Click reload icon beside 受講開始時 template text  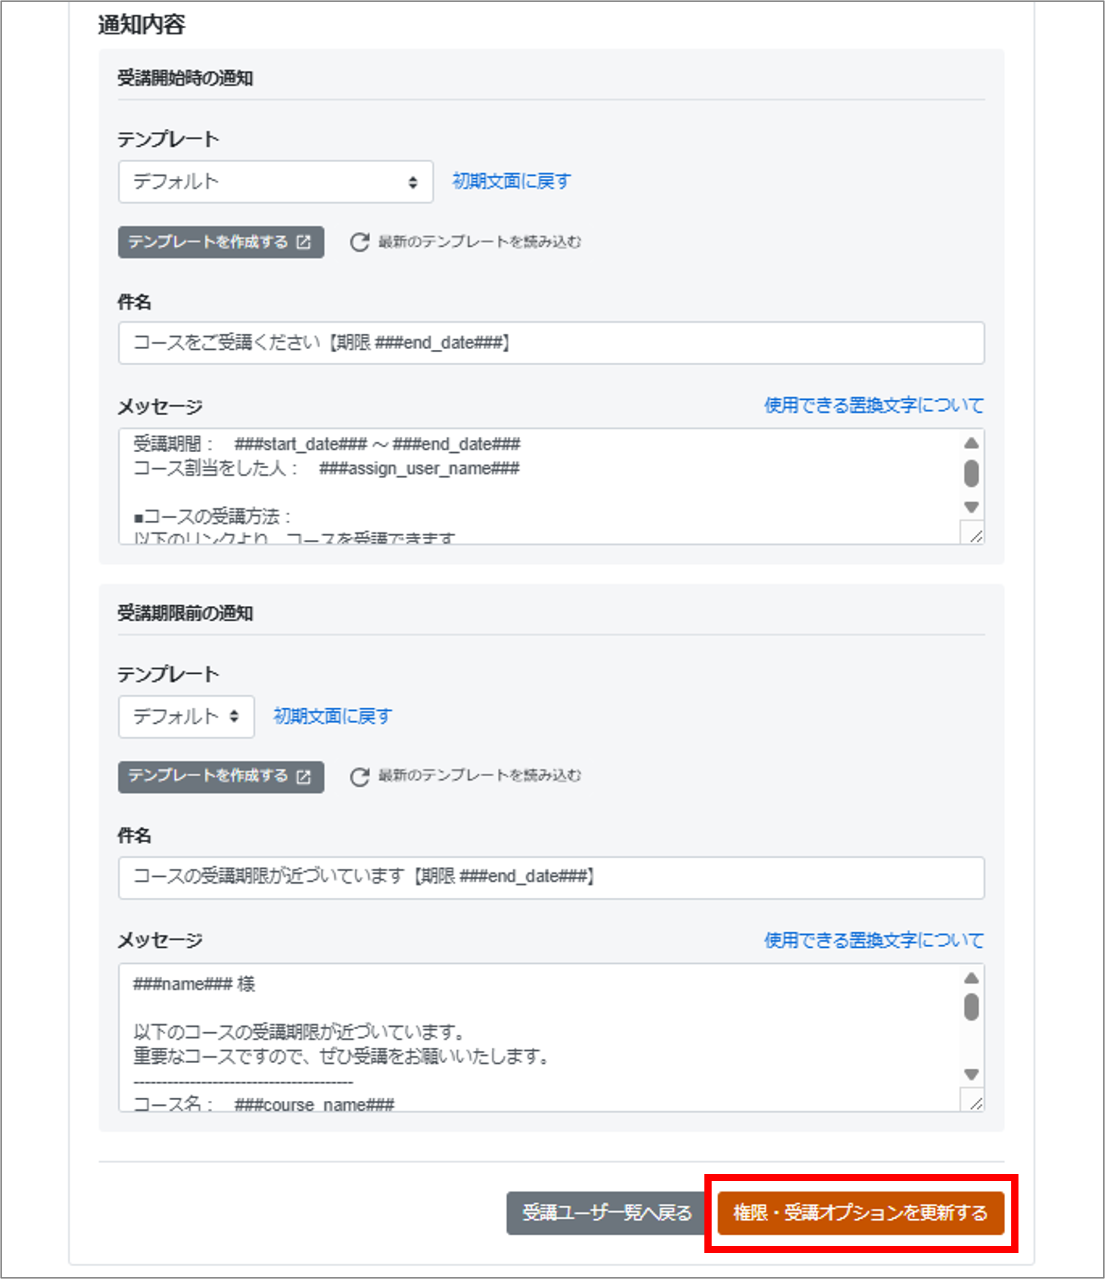coord(360,242)
